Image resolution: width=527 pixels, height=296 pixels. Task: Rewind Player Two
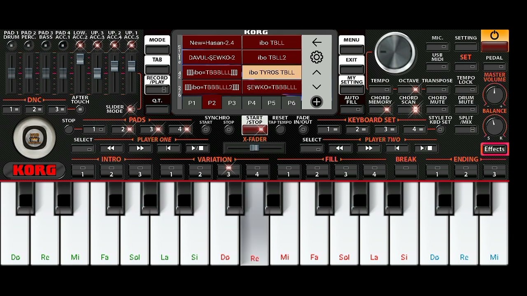point(339,148)
